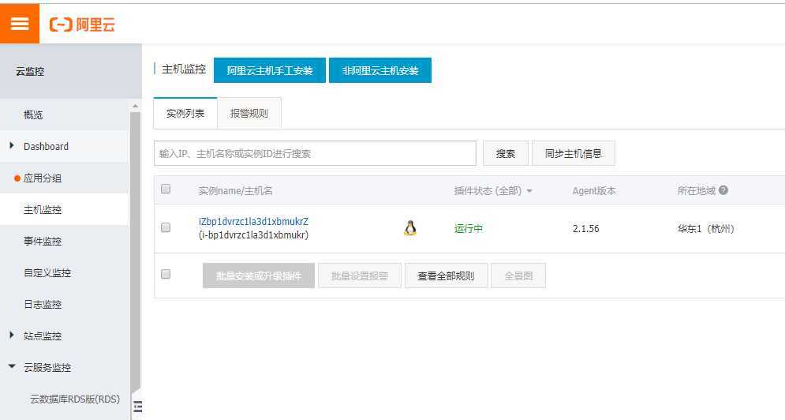
Task: Click the instance ID (i-bp1dvrzc1la3d1xbmukr)
Action: click(x=253, y=235)
